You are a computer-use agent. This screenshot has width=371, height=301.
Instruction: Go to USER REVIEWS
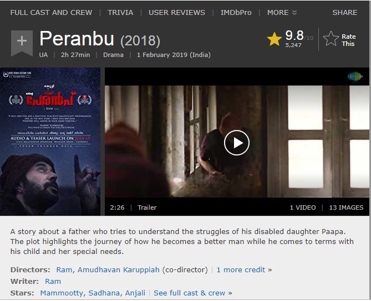pyautogui.click(x=177, y=13)
